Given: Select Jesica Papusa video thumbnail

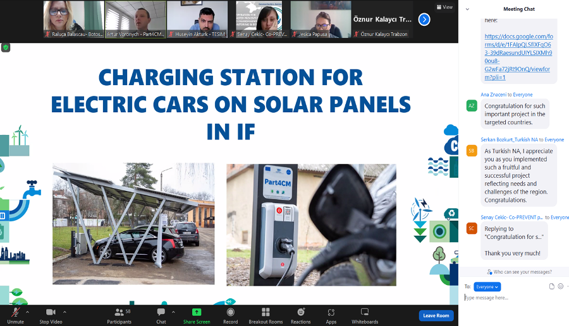Looking at the screenshot, I should pos(321,19).
